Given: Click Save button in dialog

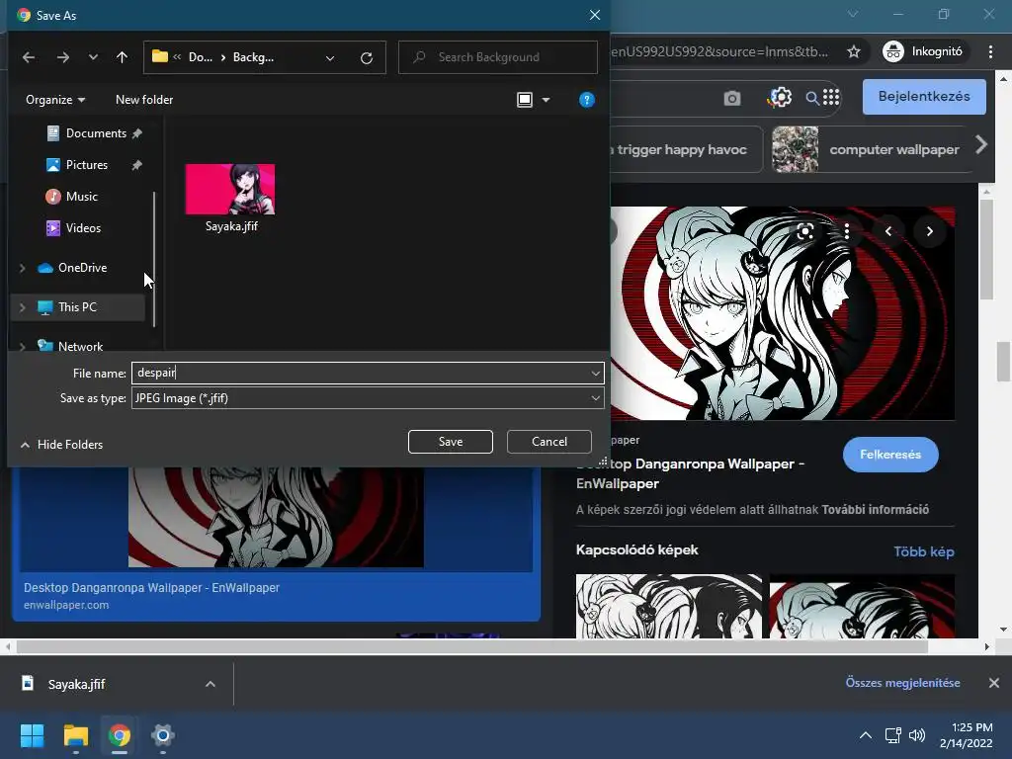Looking at the screenshot, I should [x=451, y=442].
